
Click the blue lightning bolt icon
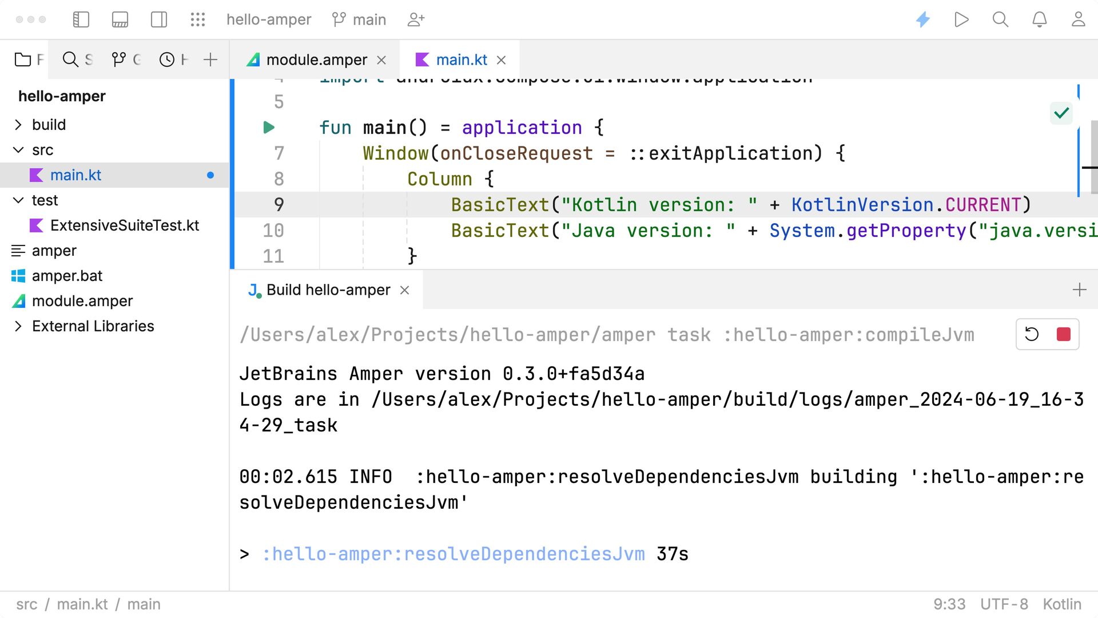(923, 19)
